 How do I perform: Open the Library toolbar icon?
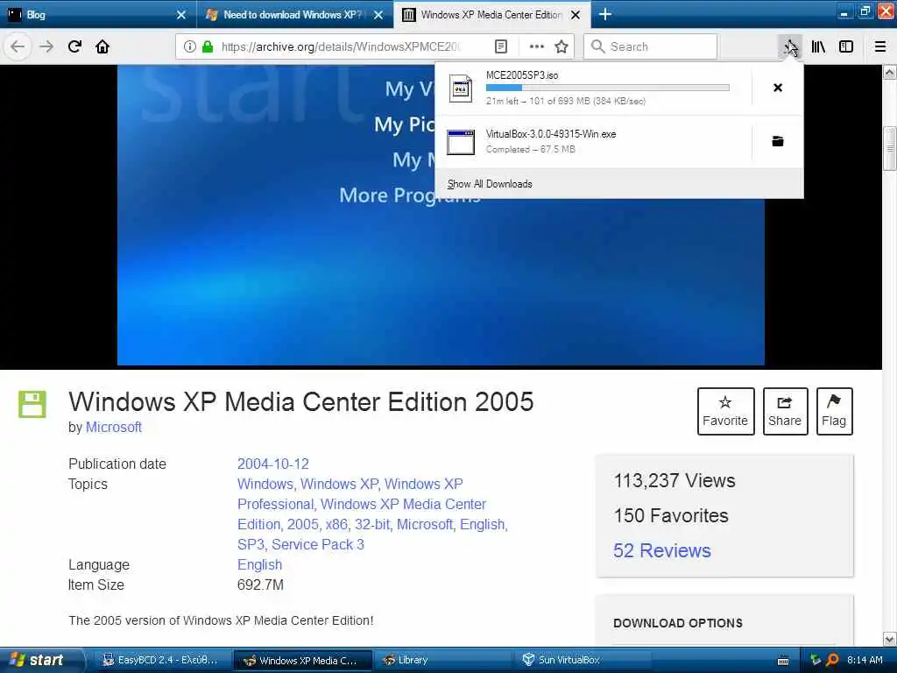(x=818, y=46)
